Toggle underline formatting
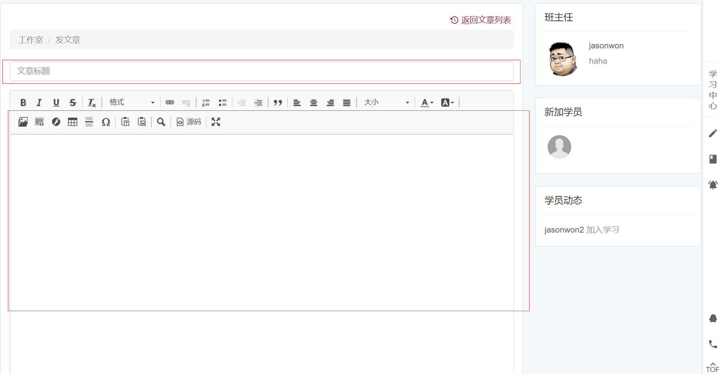Screen dimensions: 719x374 pos(56,103)
